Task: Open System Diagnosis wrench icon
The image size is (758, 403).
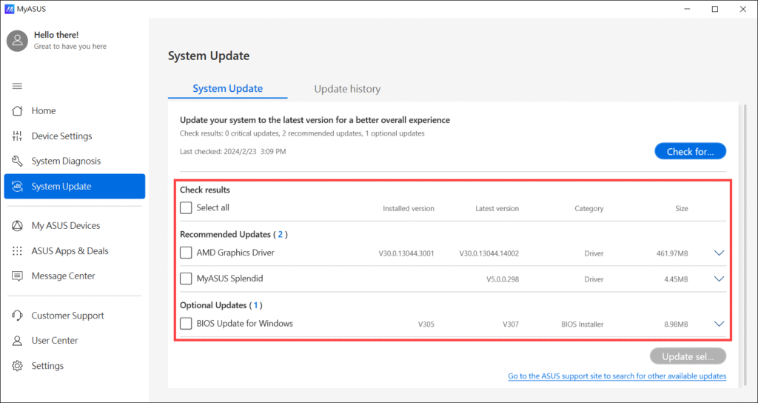Action: [17, 161]
